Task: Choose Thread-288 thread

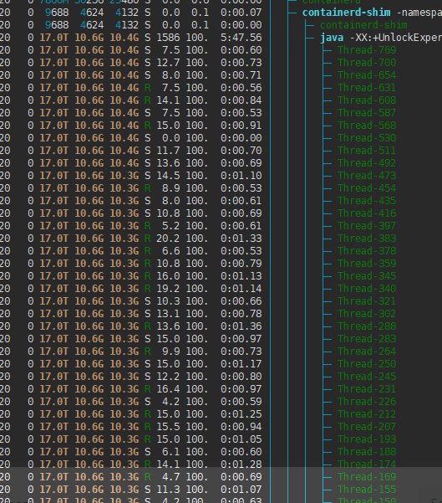Action: pos(367,326)
